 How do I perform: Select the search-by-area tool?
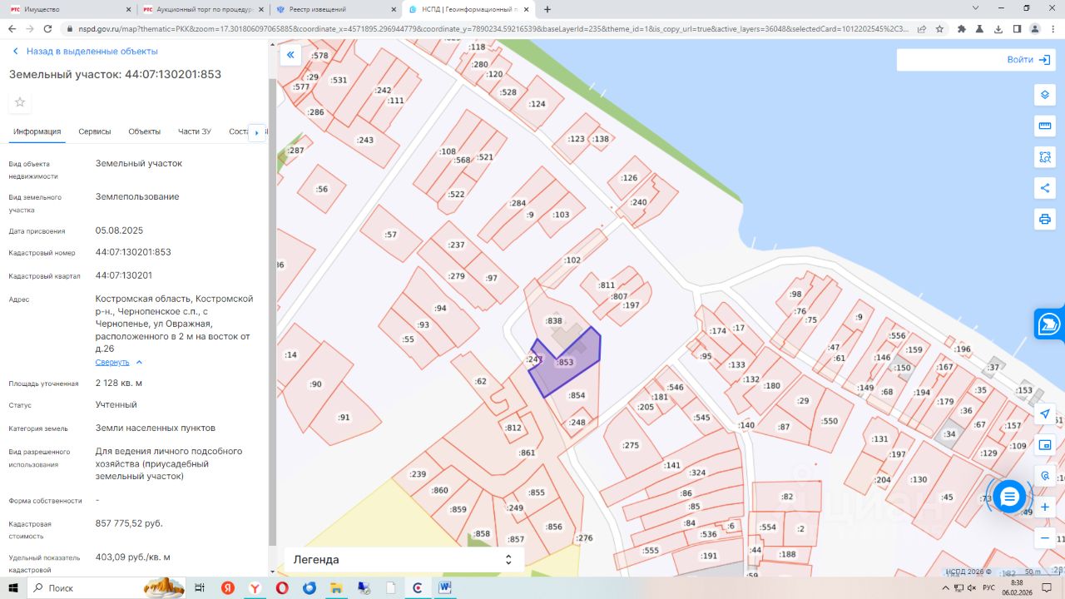click(x=1044, y=157)
